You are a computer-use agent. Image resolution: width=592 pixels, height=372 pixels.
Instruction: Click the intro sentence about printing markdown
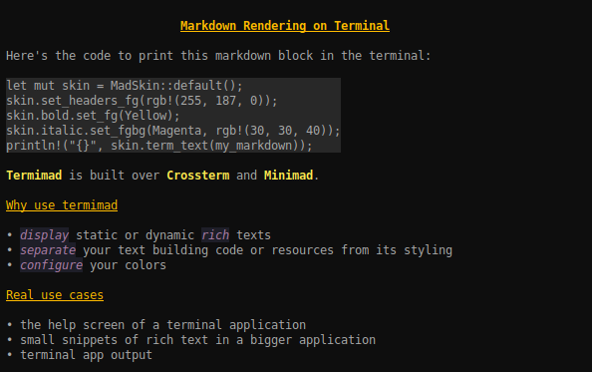coord(218,56)
